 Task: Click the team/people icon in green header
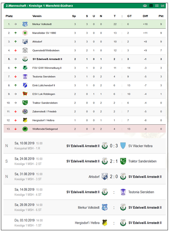145,6
